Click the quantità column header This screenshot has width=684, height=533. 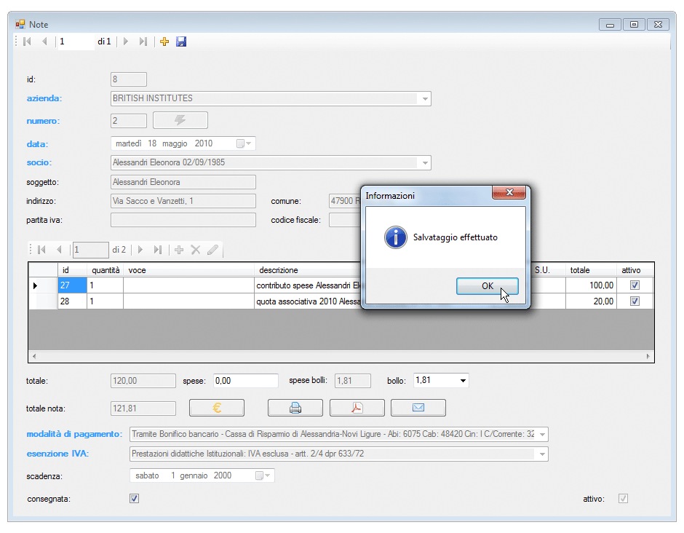pos(105,270)
